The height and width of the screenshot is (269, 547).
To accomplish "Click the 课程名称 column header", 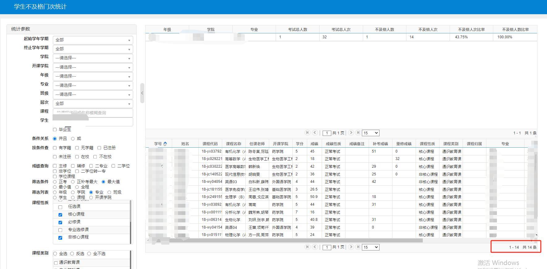I will click(x=233, y=144).
